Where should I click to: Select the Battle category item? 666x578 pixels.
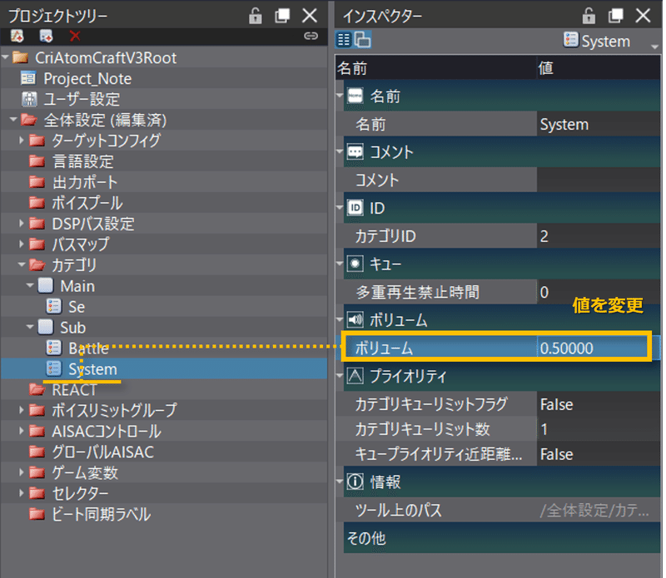click(x=89, y=348)
